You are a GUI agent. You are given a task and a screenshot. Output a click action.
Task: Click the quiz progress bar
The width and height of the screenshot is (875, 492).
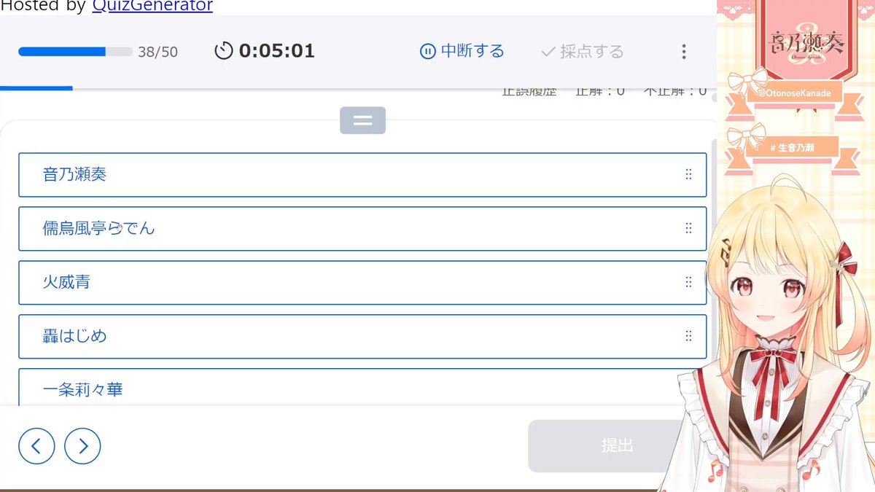click(x=75, y=52)
